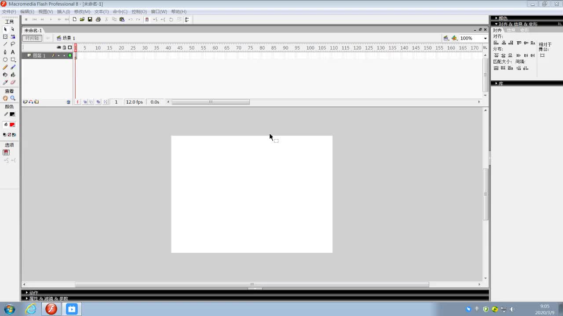
Task: Open the red fill color swatch
Action: tap(12, 125)
